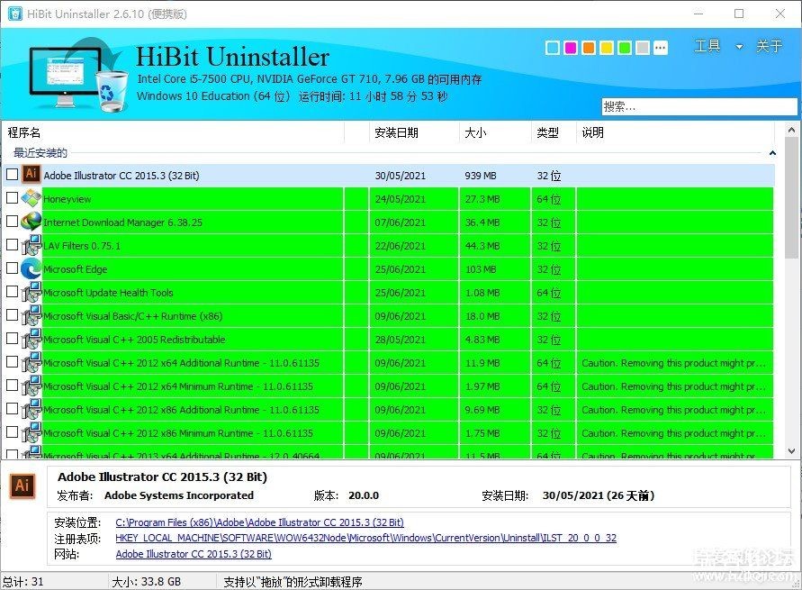Click the large Ai icon in the details panel
This screenshot has height=590, width=802.
[22, 486]
